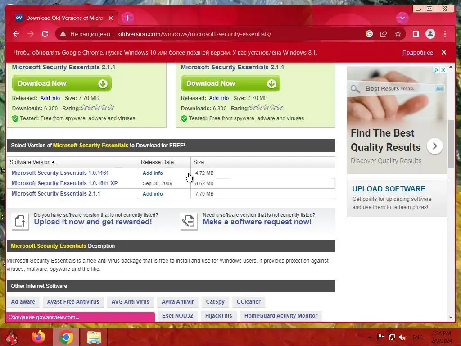Viewport: 461px width, 346px height.
Task: Rate using stars in the left card
Action: pos(97,107)
